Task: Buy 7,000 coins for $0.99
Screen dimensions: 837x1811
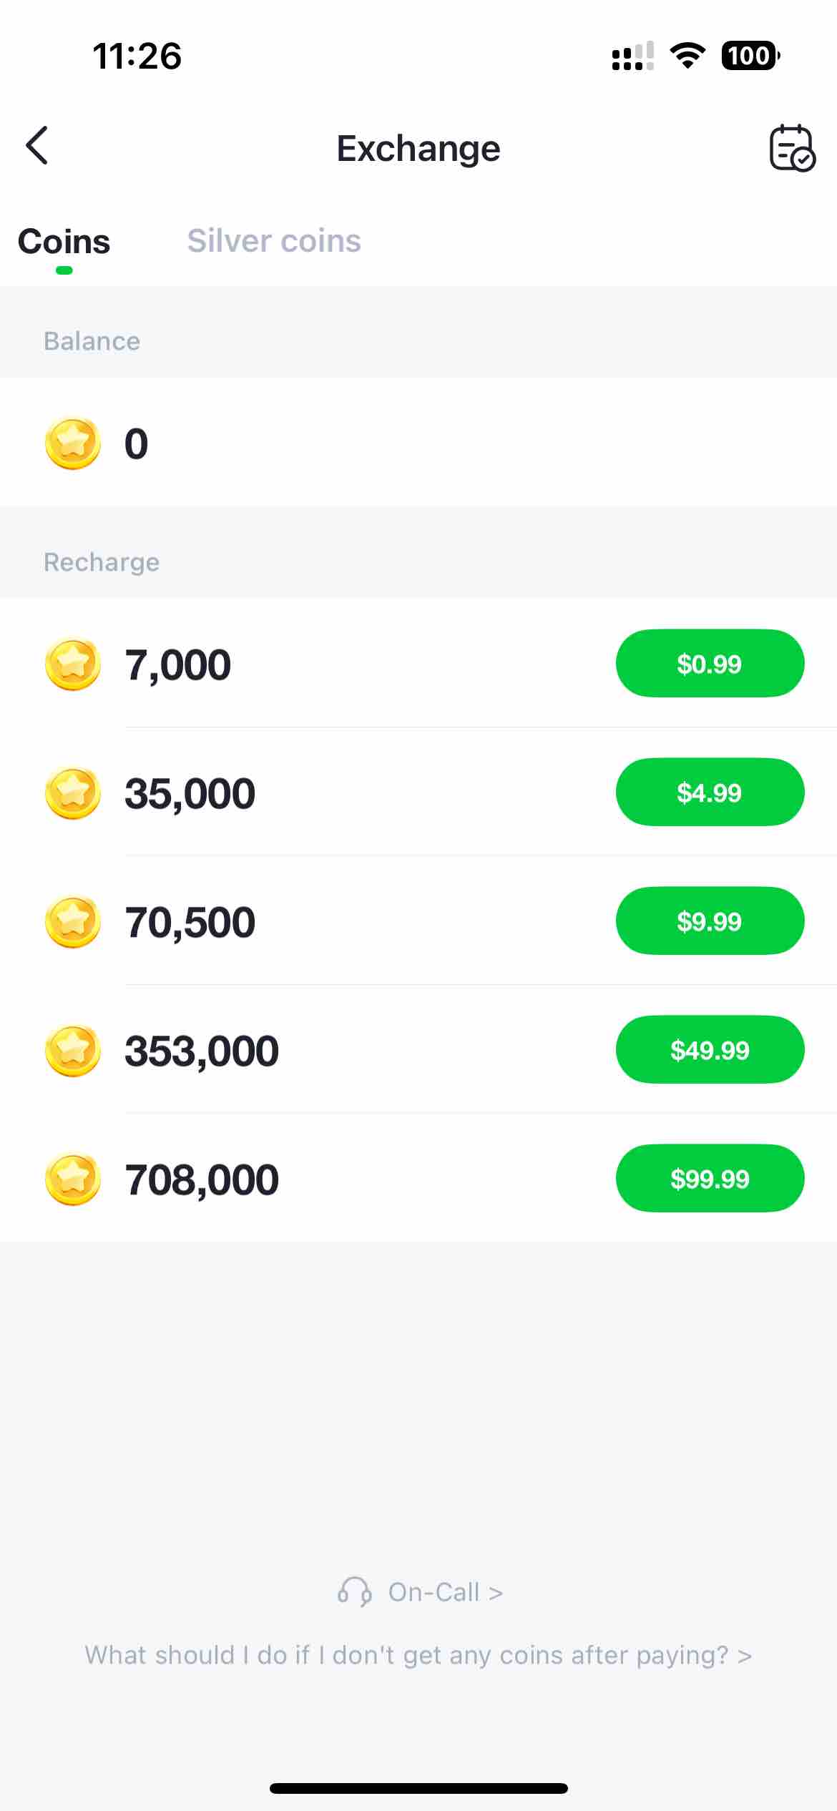Action: coord(710,664)
